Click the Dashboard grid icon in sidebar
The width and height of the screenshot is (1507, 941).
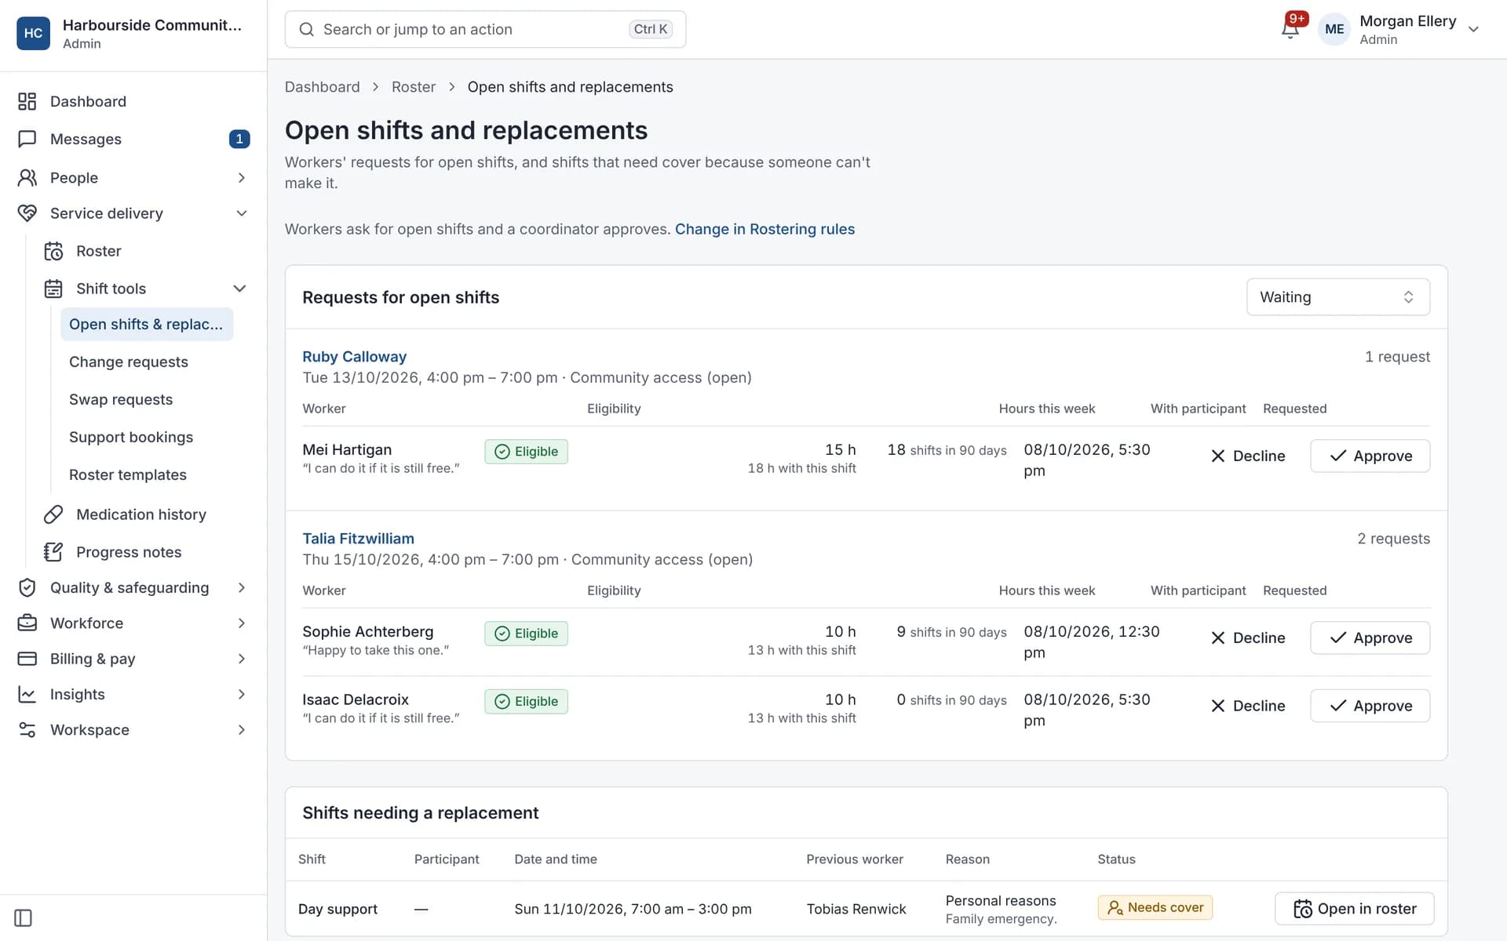pos(27,101)
